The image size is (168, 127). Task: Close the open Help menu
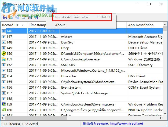click(51, 11)
